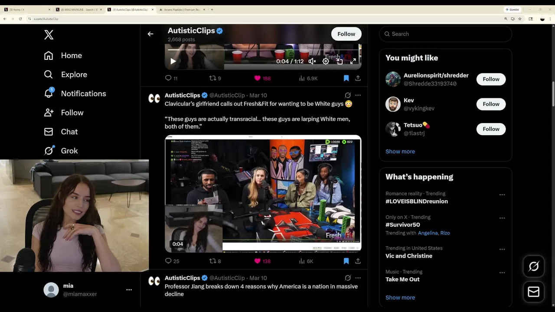This screenshot has height=312, width=555.
Task: Open more options for #Survivor50
Action: [502, 218]
